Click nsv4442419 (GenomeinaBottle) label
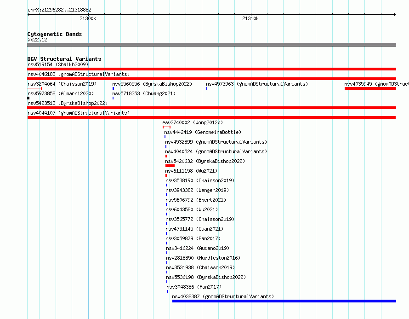 tap(203, 132)
